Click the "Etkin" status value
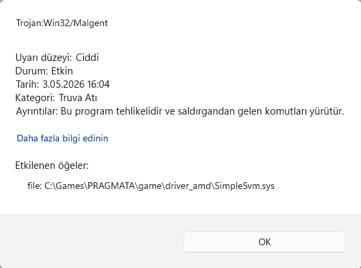 coord(62,71)
